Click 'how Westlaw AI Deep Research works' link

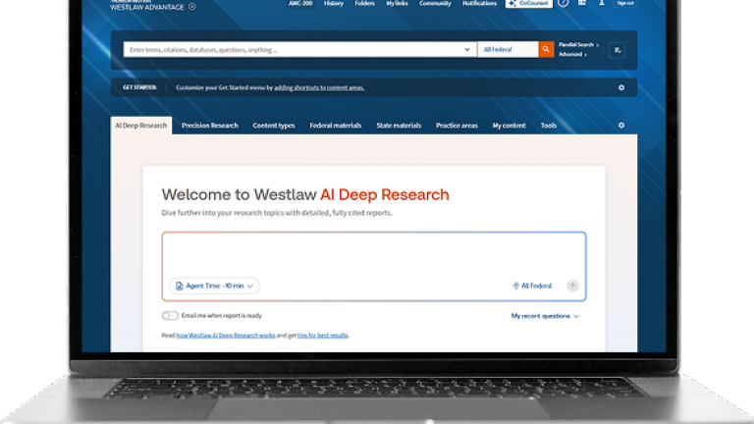tap(226, 336)
